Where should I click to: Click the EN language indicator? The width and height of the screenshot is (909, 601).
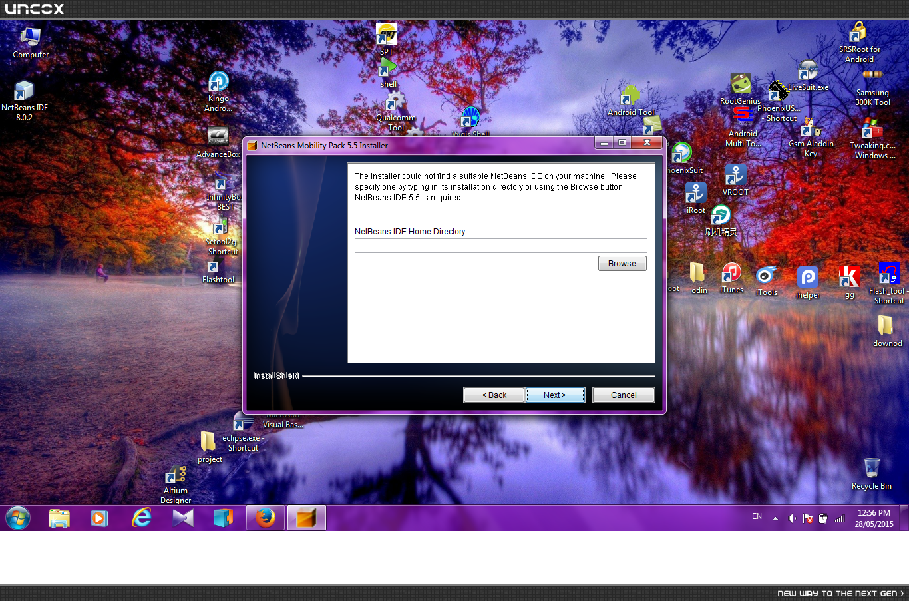click(x=757, y=516)
